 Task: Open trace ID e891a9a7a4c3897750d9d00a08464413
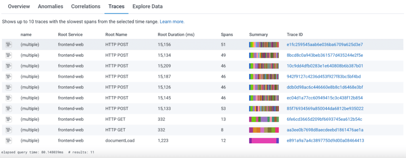[x=326, y=141]
